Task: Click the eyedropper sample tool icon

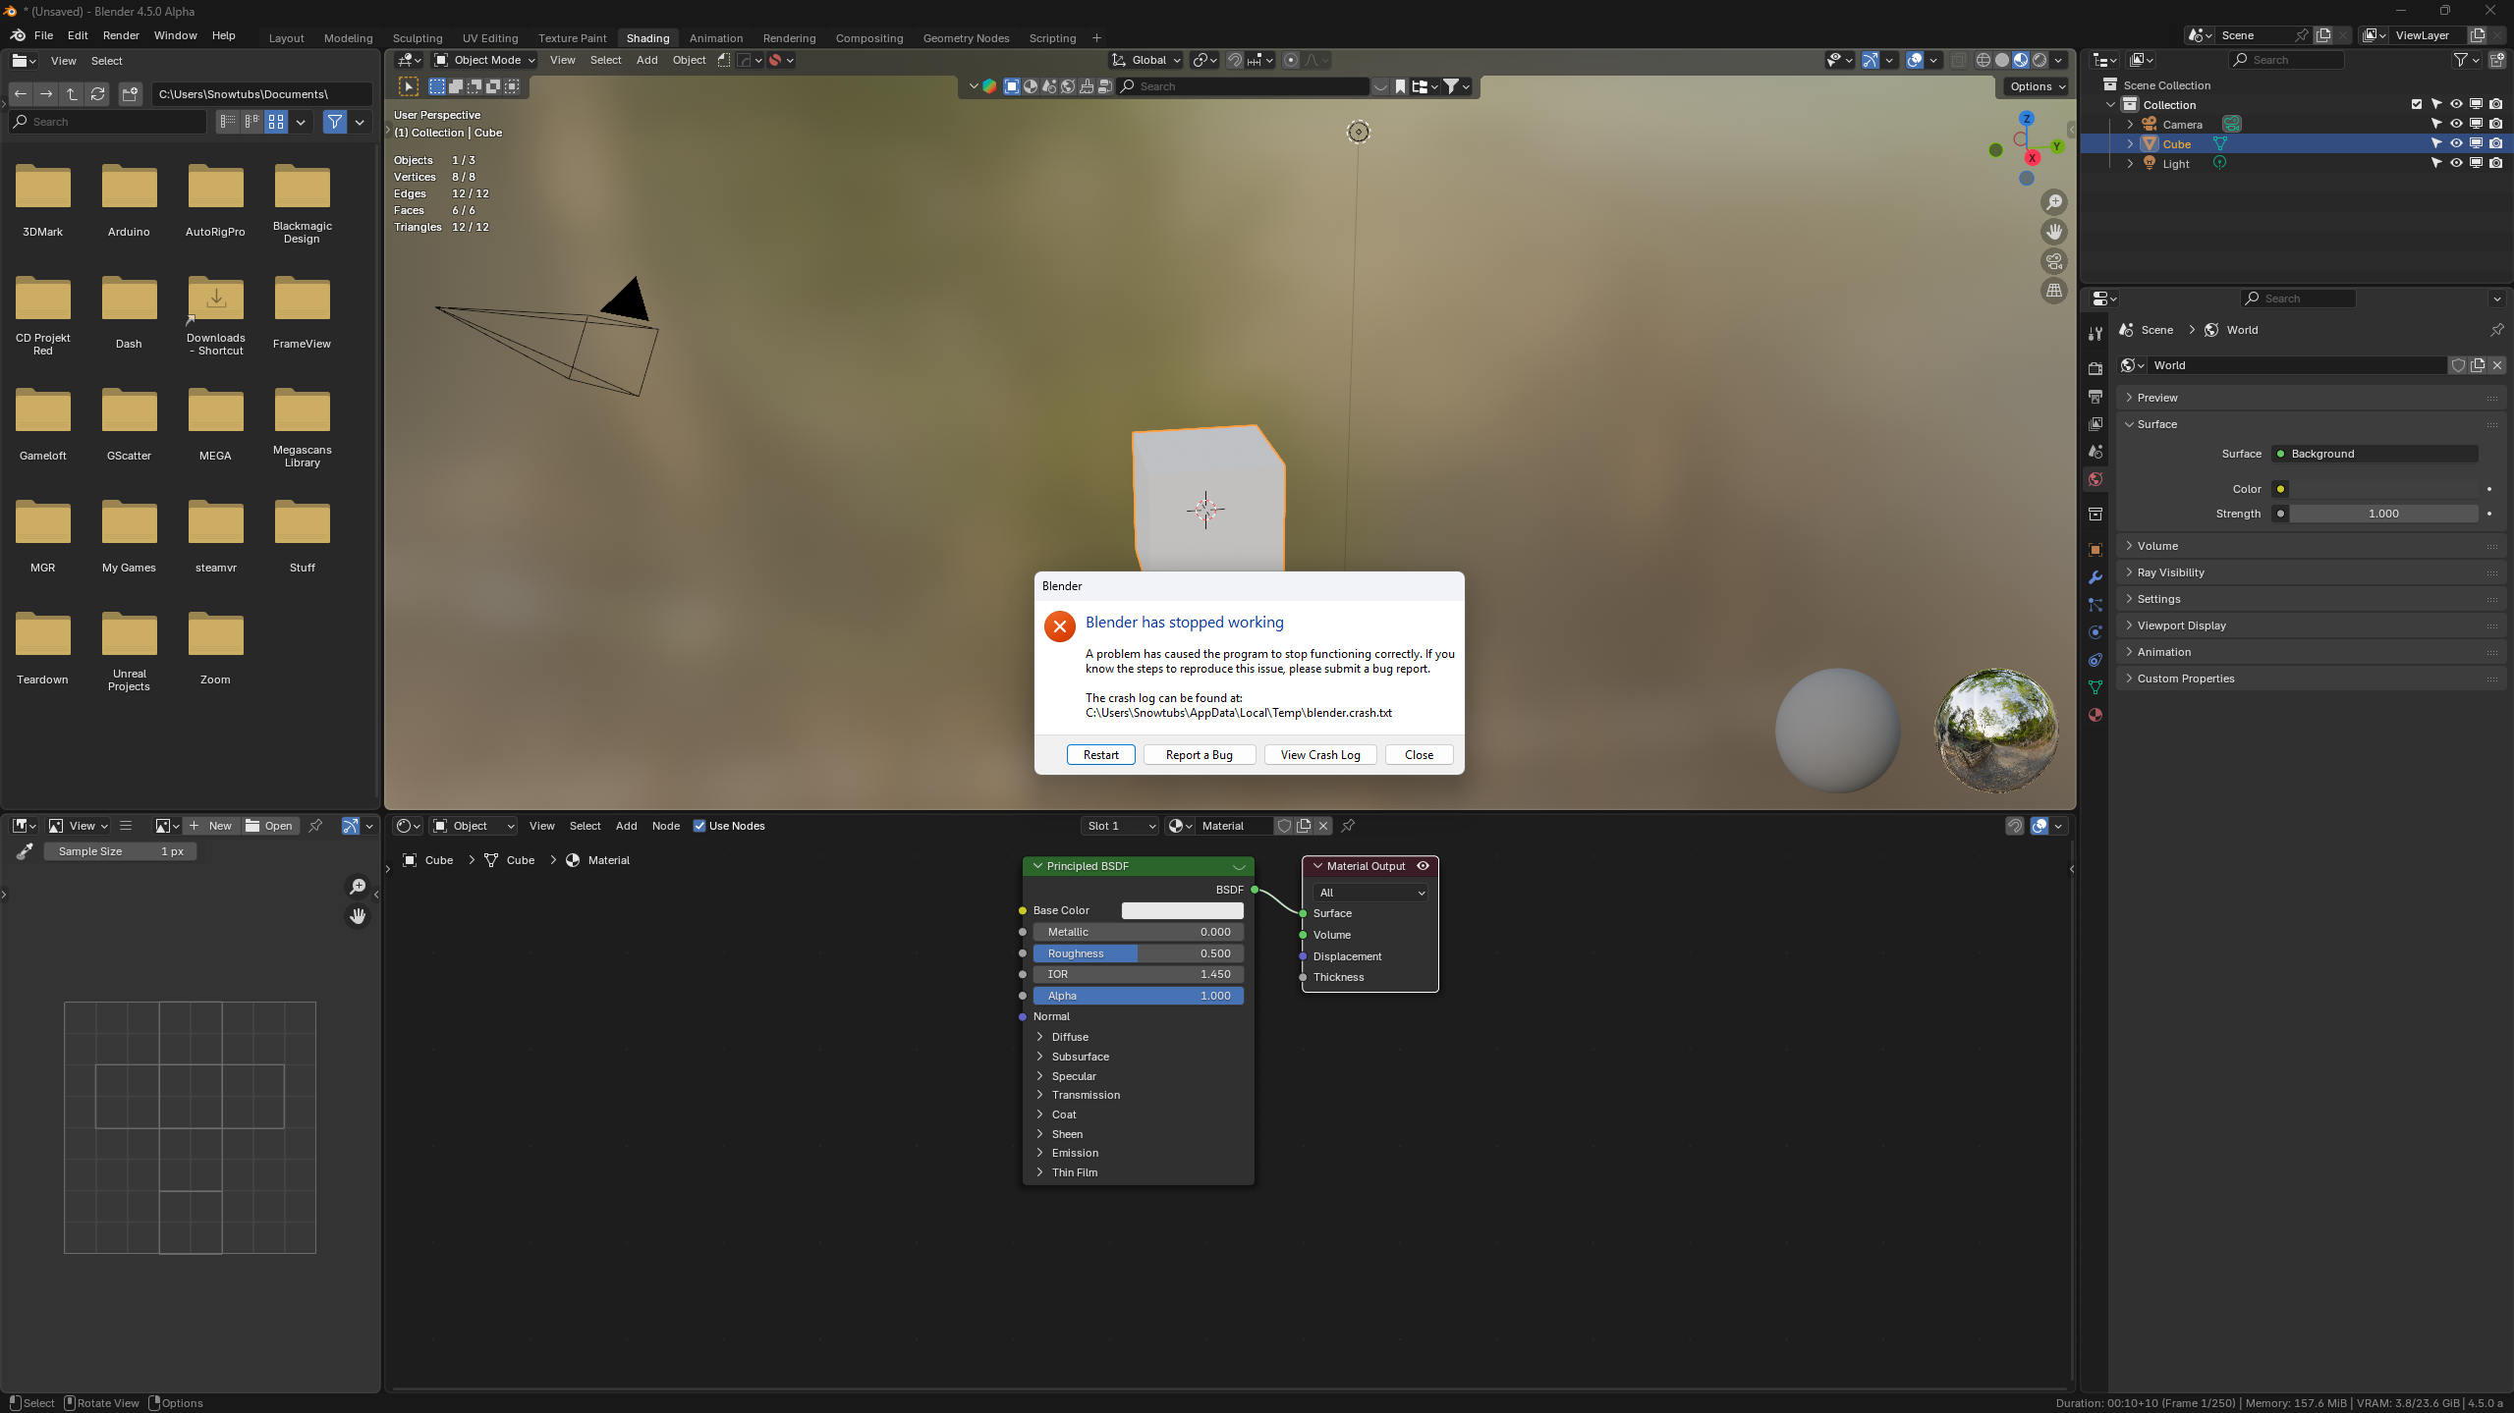Action: tap(25, 851)
